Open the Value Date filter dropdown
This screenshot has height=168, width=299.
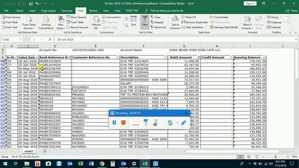tap(36, 57)
